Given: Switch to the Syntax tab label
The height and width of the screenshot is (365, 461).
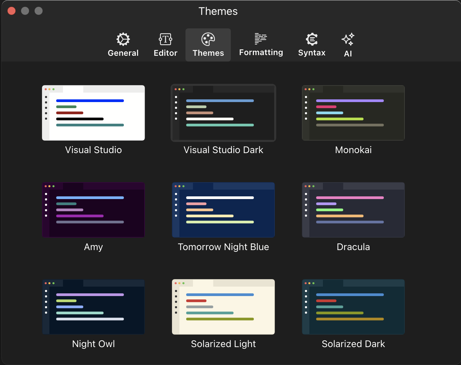Looking at the screenshot, I should [x=312, y=53].
